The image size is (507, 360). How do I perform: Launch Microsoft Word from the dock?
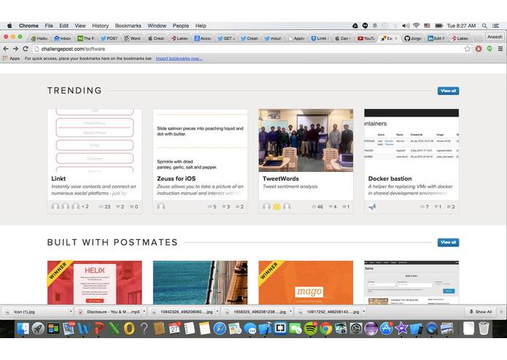pos(83,329)
